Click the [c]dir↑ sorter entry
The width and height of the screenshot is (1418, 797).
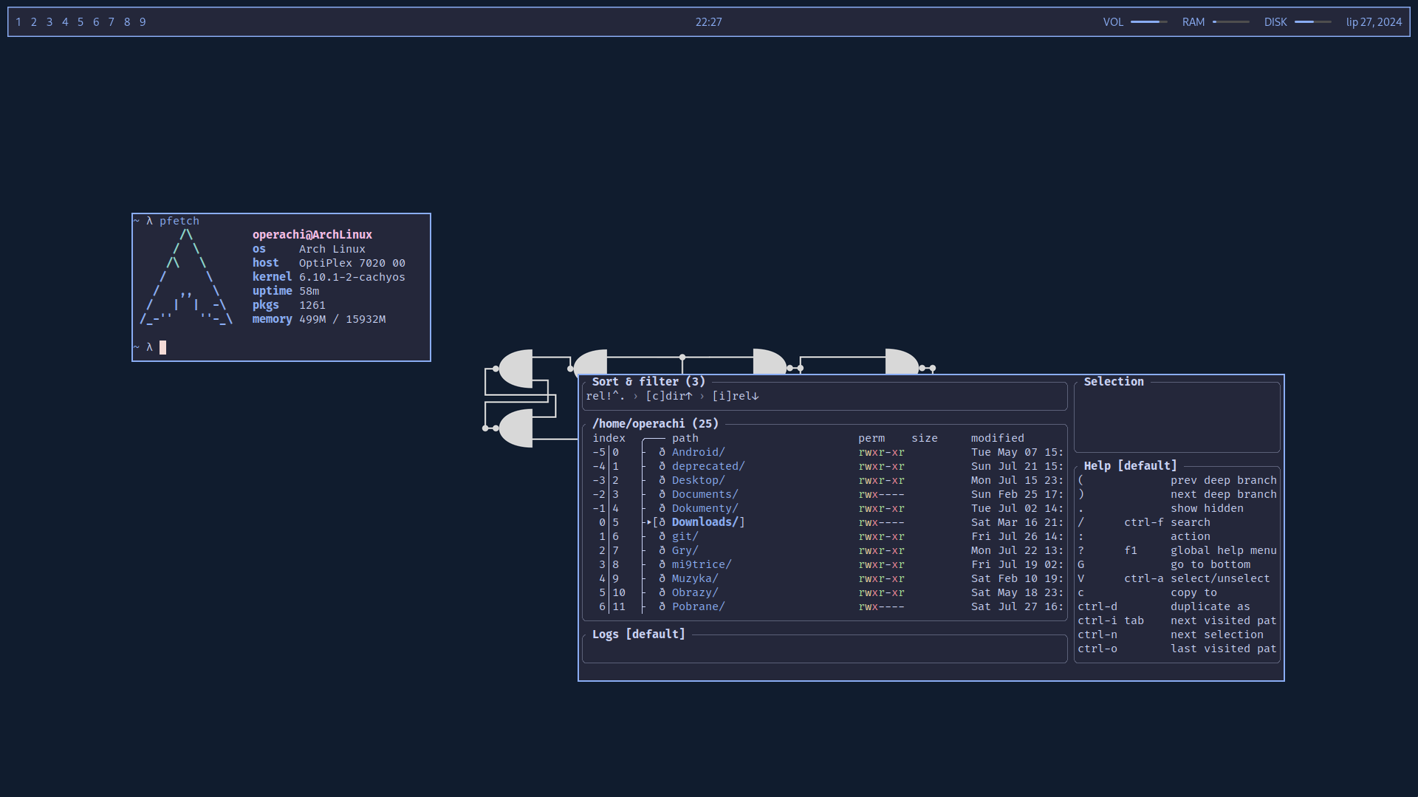[668, 396]
